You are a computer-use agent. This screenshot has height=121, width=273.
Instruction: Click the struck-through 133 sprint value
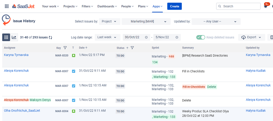[x=172, y=57]
